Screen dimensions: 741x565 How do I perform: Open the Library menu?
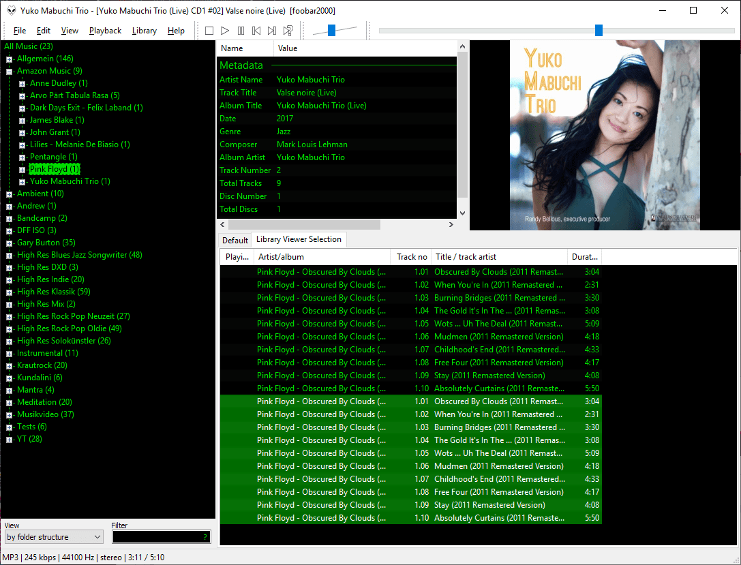coord(144,31)
